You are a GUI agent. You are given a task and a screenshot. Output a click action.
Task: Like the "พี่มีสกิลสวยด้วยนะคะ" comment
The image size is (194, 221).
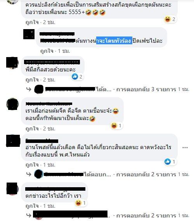tap(32, 80)
